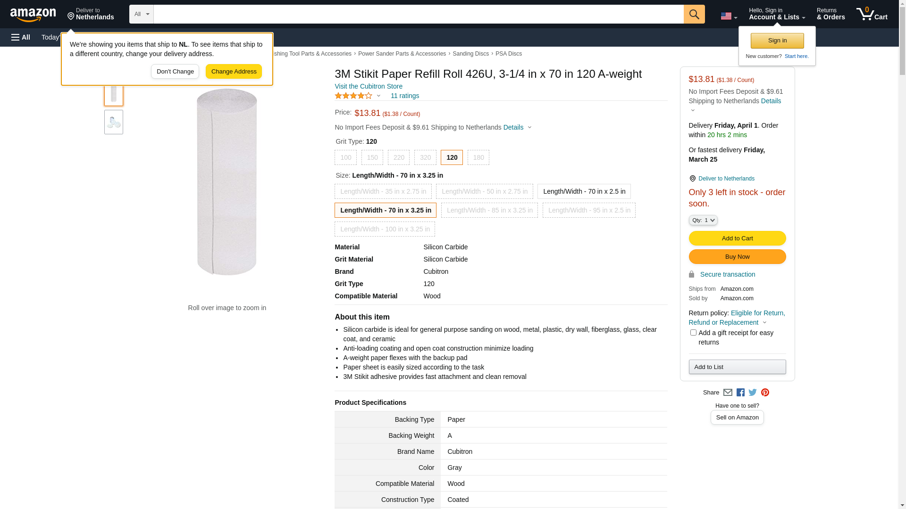The height and width of the screenshot is (509, 906).
Task: Open Returns & Orders
Action: [x=830, y=14]
